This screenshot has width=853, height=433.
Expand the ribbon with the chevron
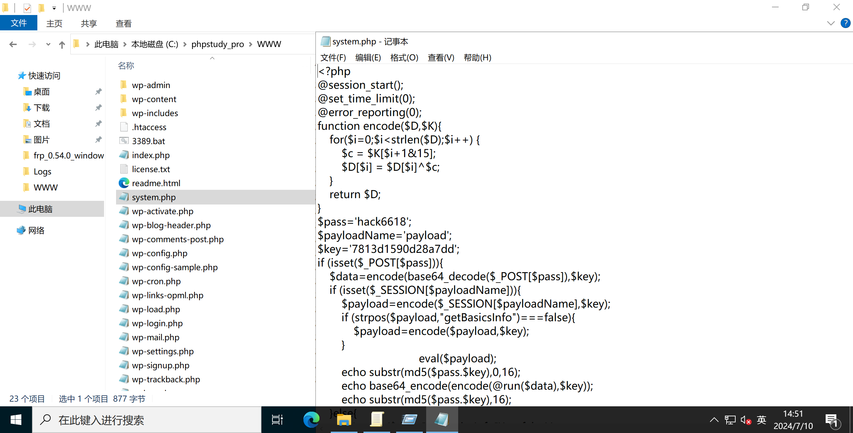[x=831, y=23]
